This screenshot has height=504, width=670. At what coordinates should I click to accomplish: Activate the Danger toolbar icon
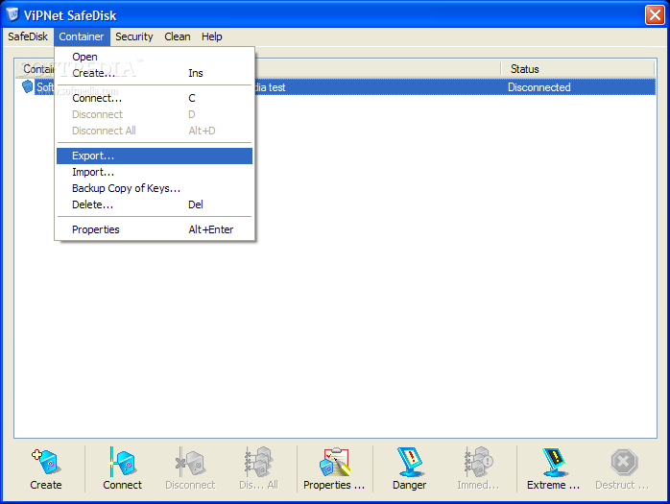click(410, 462)
